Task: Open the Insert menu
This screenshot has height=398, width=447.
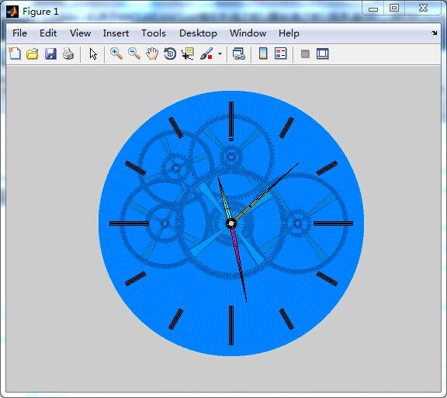Action: click(x=116, y=33)
